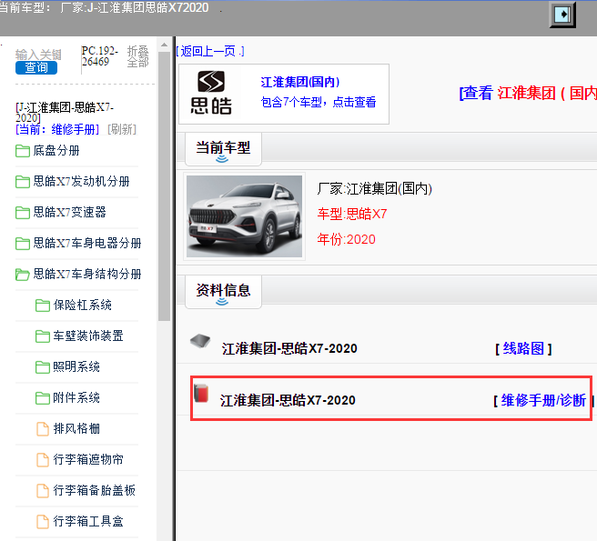Click the PC.192-26469 identifier text
The height and width of the screenshot is (541, 597).
(x=100, y=56)
